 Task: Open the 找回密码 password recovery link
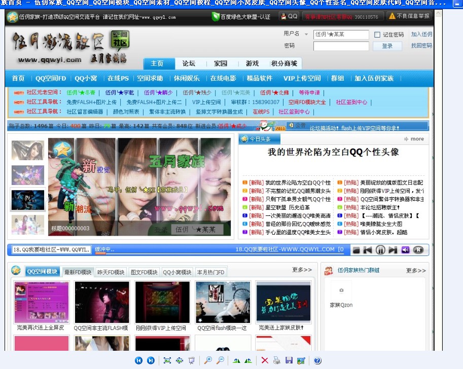(x=421, y=46)
